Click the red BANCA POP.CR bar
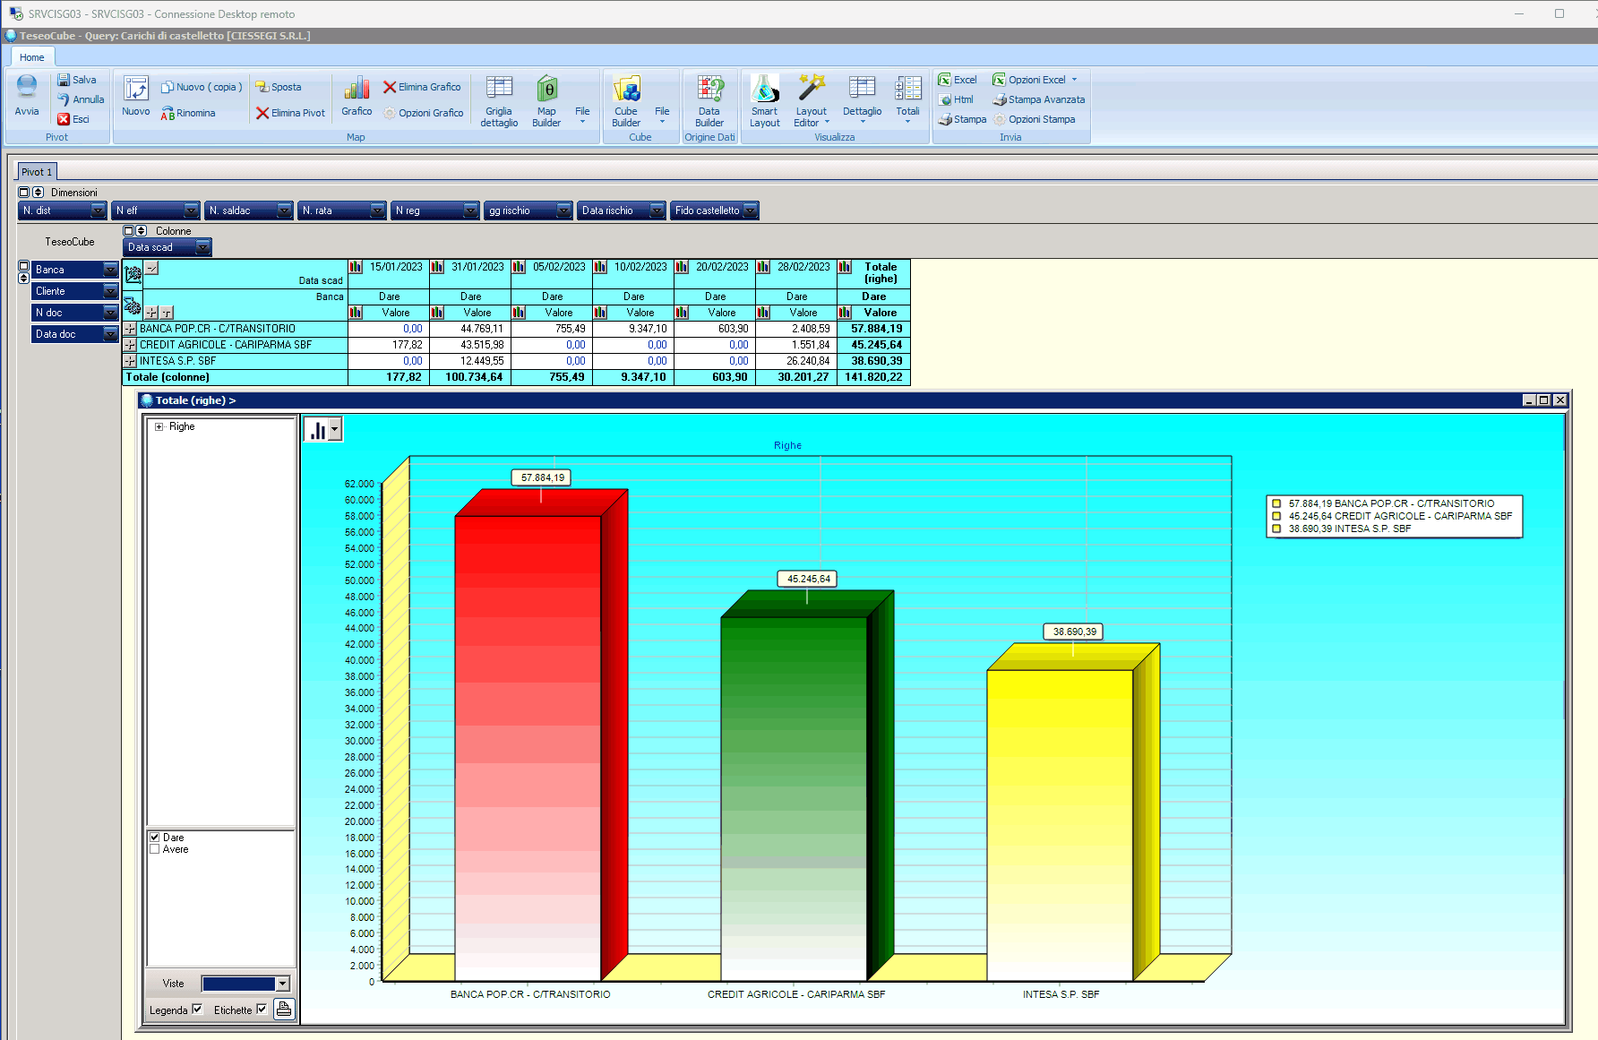This screenshot has height=1040, width=1598. [x=528, y=748]
